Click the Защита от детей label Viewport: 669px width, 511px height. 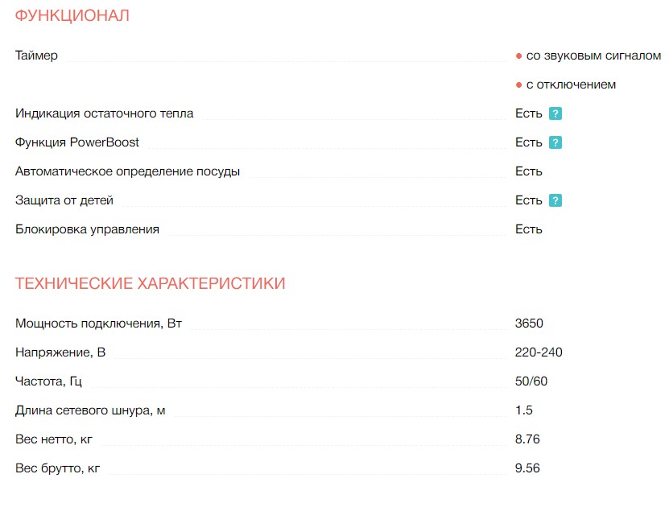coord(64,200)
